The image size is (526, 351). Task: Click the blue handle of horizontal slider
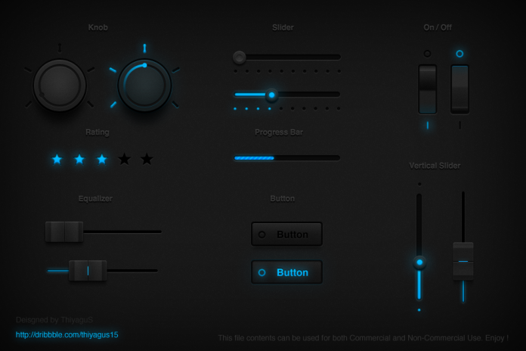[271, 95]
